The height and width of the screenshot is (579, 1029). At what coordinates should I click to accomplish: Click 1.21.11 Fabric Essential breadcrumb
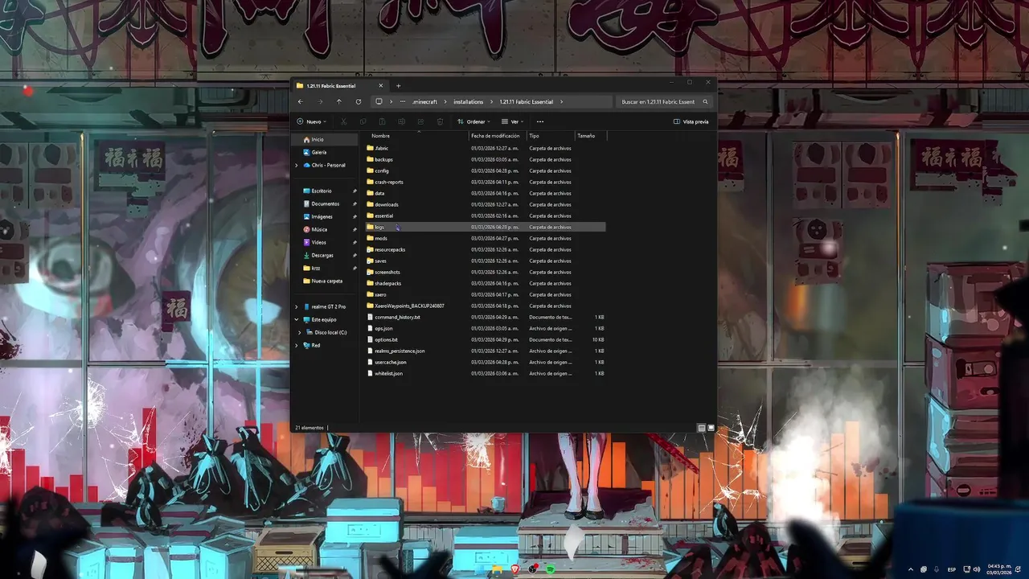pos(526,102)
